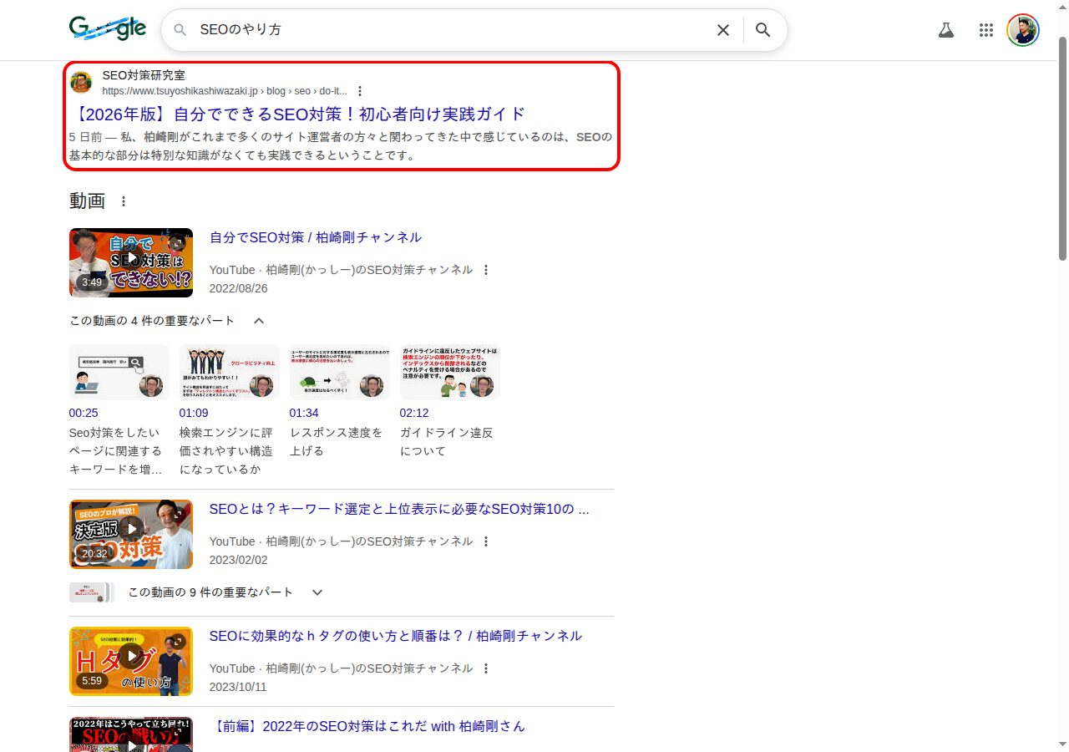
Task: Open the video 自分でSEO対策 / 柏崎剛チャンネル
Action: pyautogui.click(x=316, y=237)
